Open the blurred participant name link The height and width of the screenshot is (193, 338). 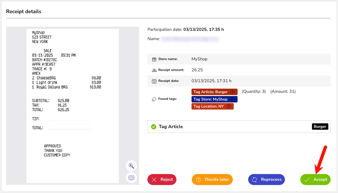[190, 39]
